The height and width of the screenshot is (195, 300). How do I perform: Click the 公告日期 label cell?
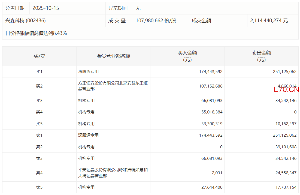click(15, 8)
